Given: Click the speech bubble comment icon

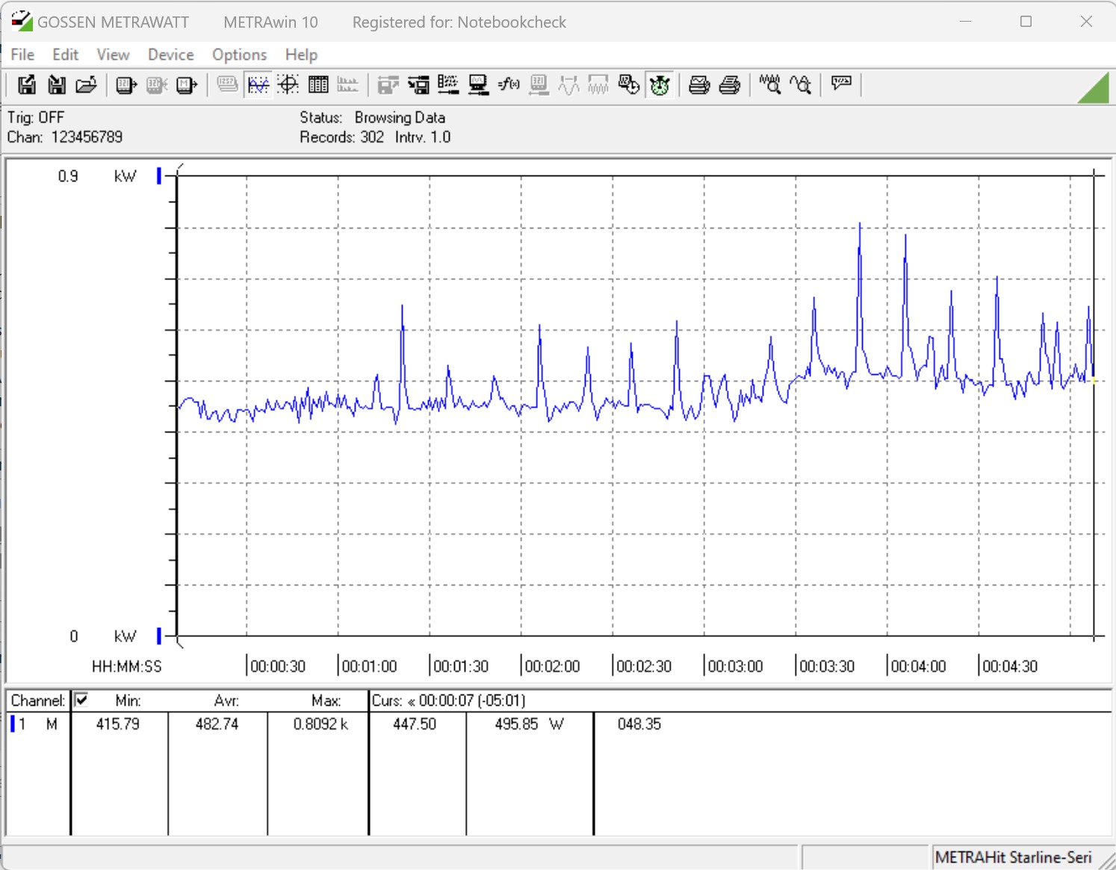Looking at the screenshot, I should (x=841, y=84).
